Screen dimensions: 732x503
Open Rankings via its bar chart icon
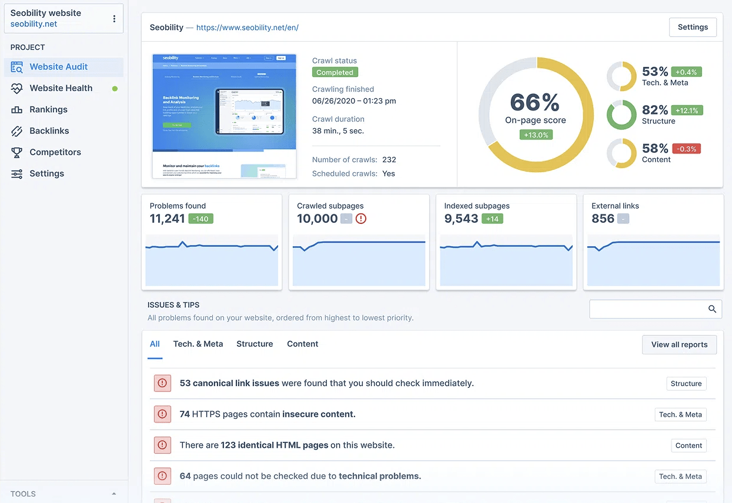(x=17, y=110)
